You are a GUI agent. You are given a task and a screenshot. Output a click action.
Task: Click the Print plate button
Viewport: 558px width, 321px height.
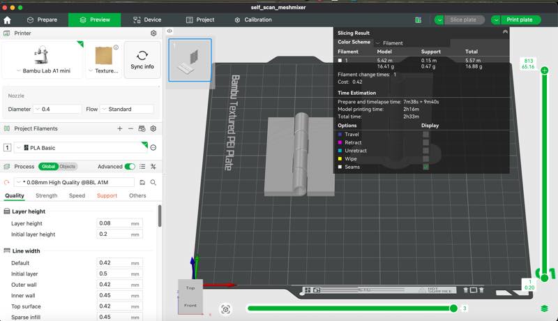pyautogui.click(x=520, y=20)
